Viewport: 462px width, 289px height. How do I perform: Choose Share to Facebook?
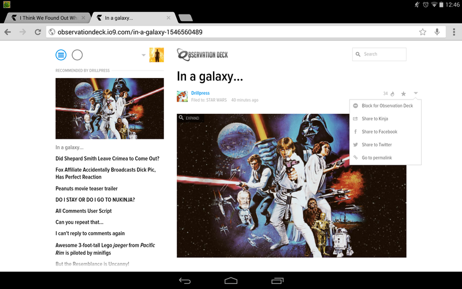[x=385, y=132]
